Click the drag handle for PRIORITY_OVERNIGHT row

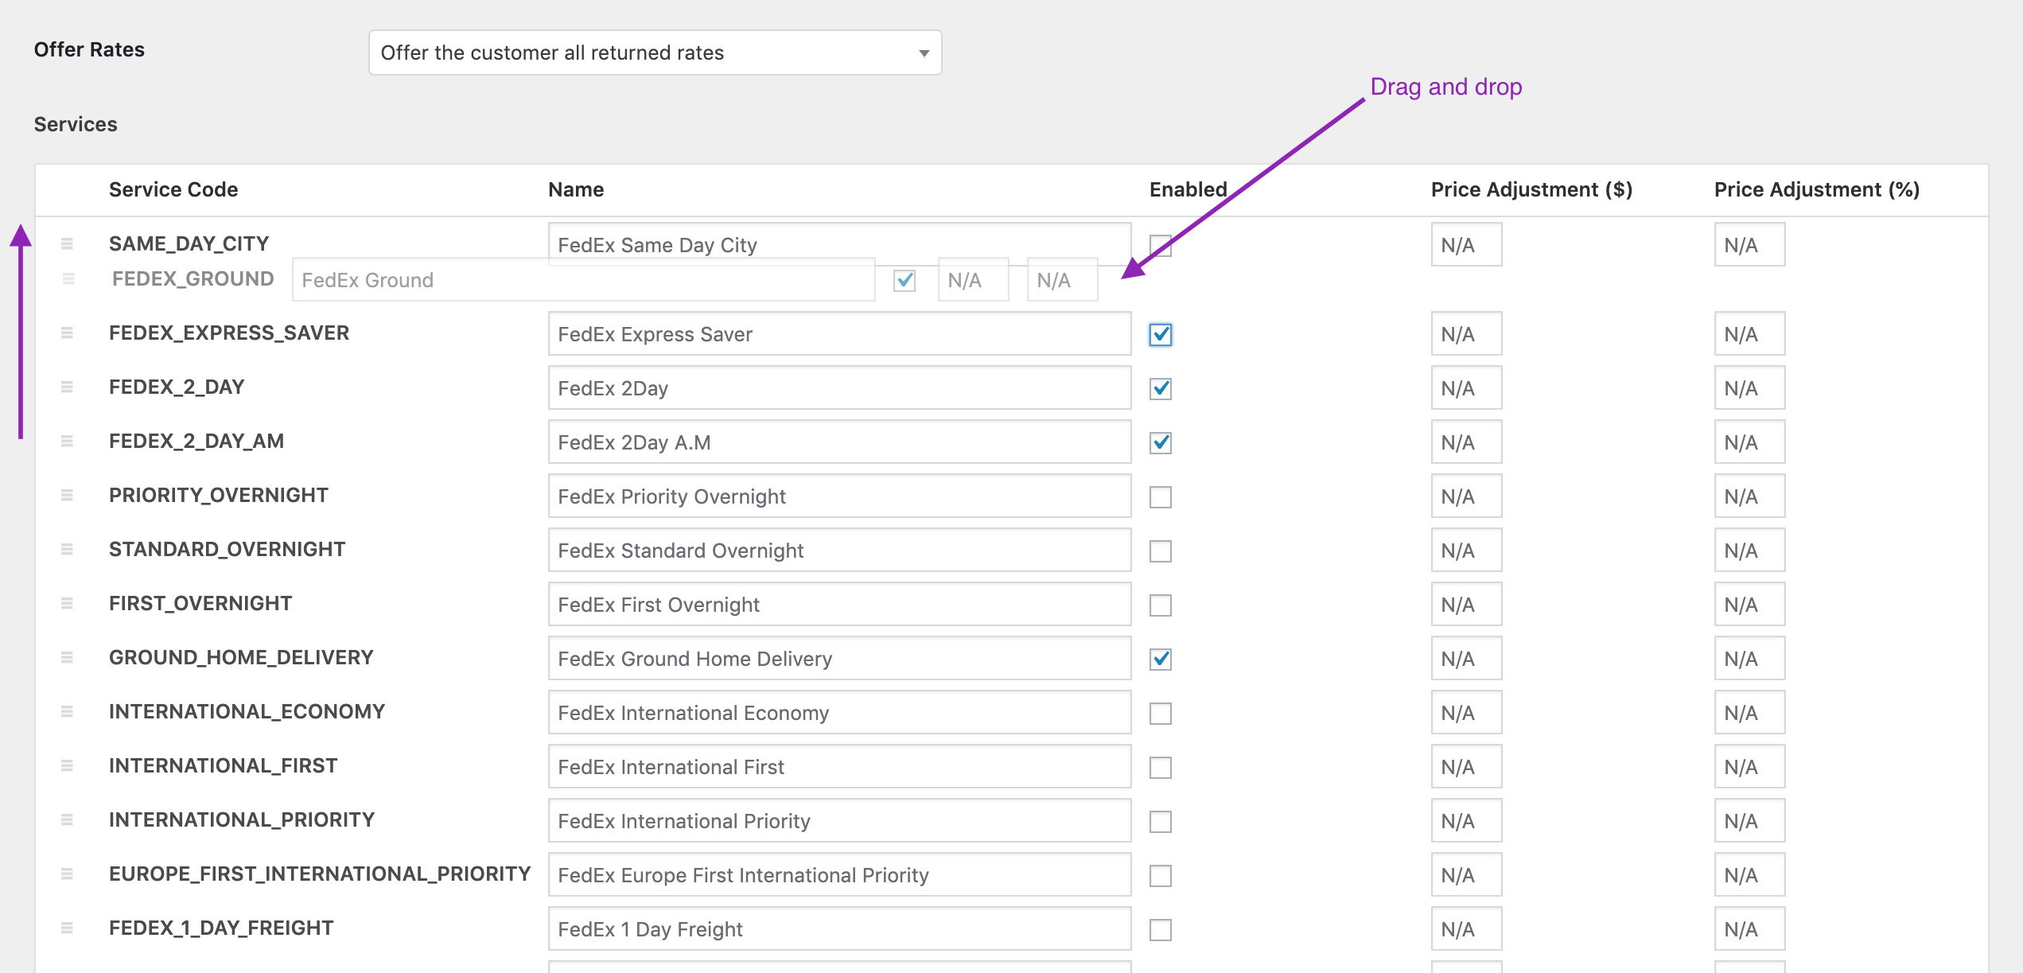point(67,496)
